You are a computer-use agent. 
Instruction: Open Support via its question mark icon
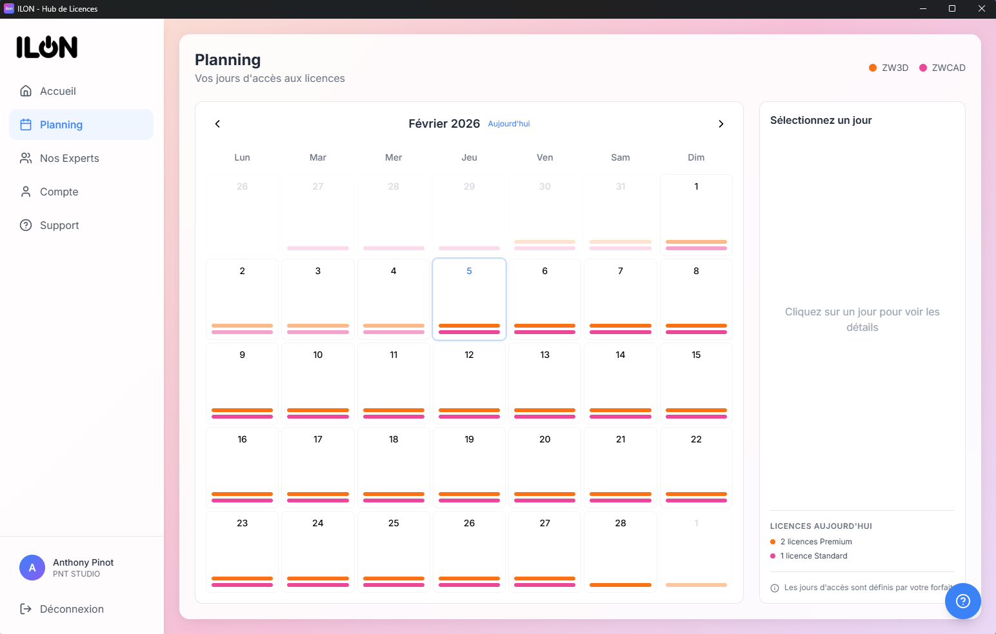tap(26, 225)
